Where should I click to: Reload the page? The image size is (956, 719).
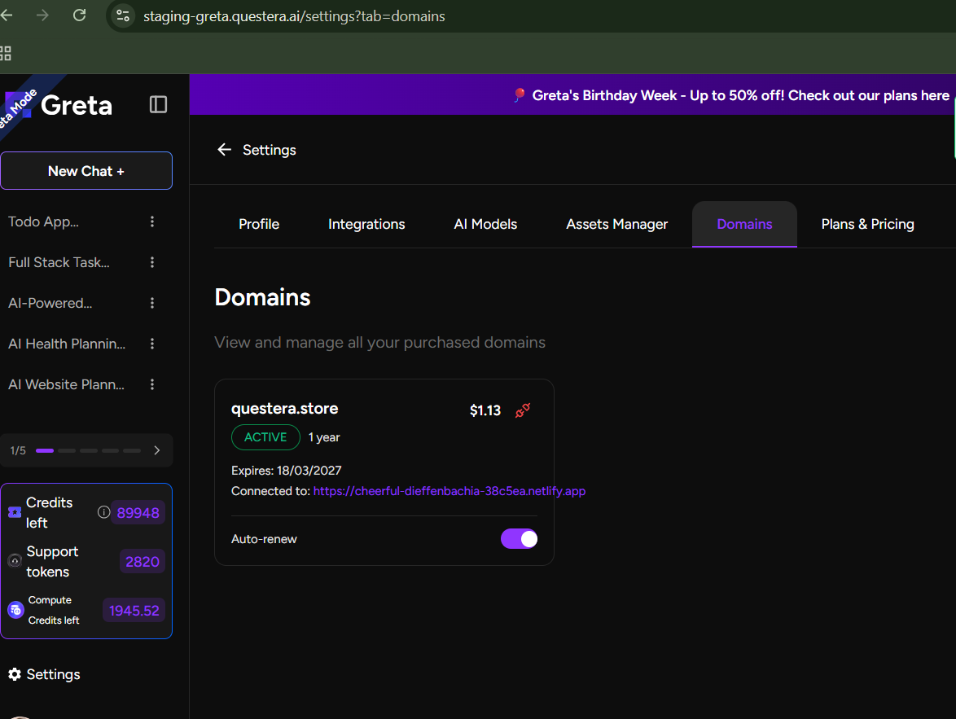[79, 15]
